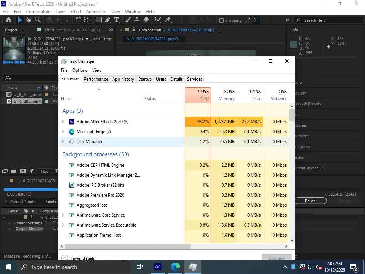
Task: Enable the Snapping checkbox
Action: click(x=221, y=20)
